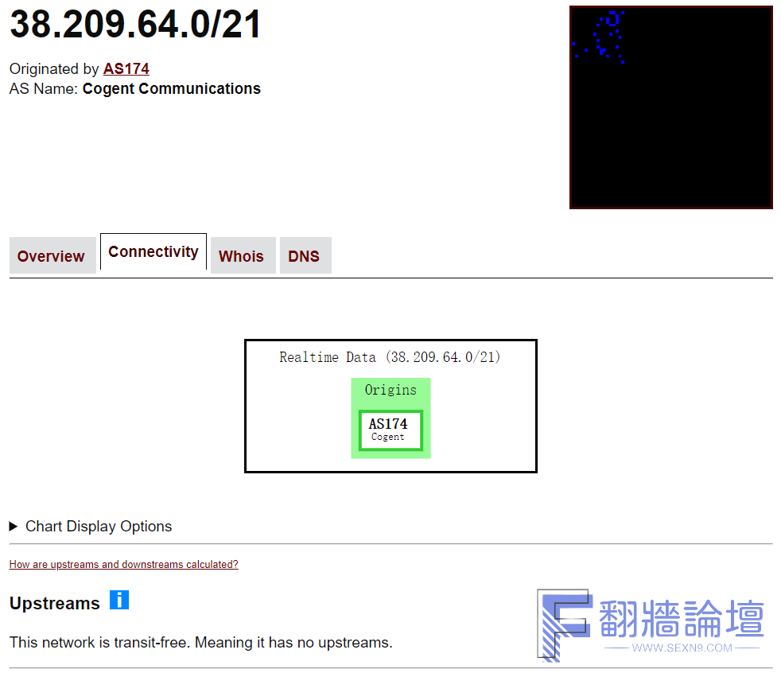781x673 pixels.
Task: Click the 'This network is transit-free' sentence
Action: pyautogui.click(x=200, y=642)
